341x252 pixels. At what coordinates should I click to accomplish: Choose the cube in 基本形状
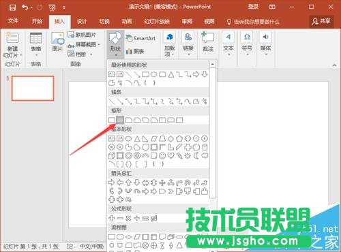pos(111,156)
